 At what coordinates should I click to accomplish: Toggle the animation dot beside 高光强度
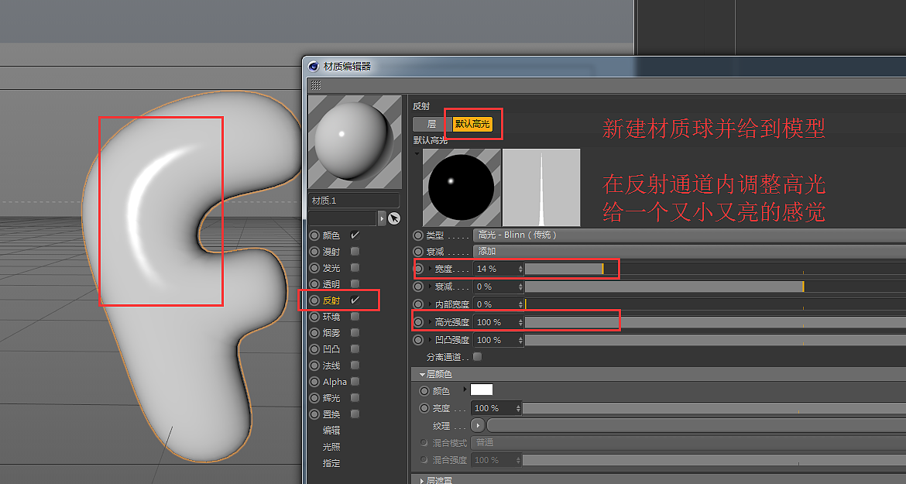pos(418,322)
